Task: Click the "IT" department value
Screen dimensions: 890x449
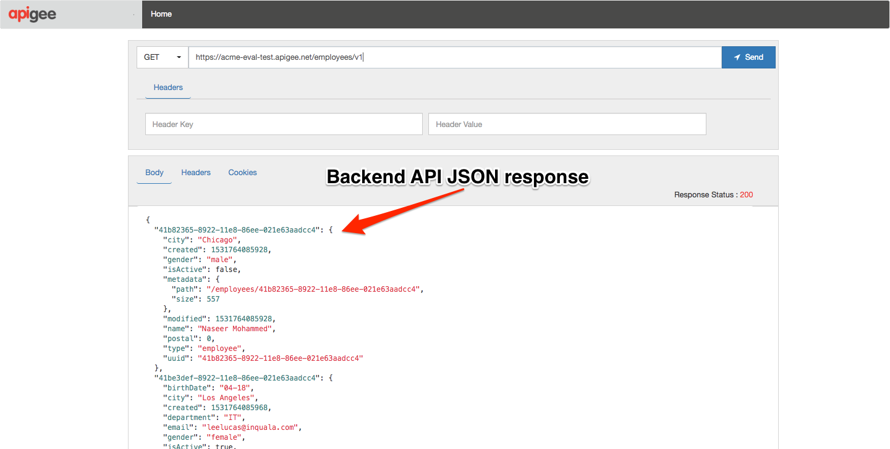Action: click(x=233, y=418)
